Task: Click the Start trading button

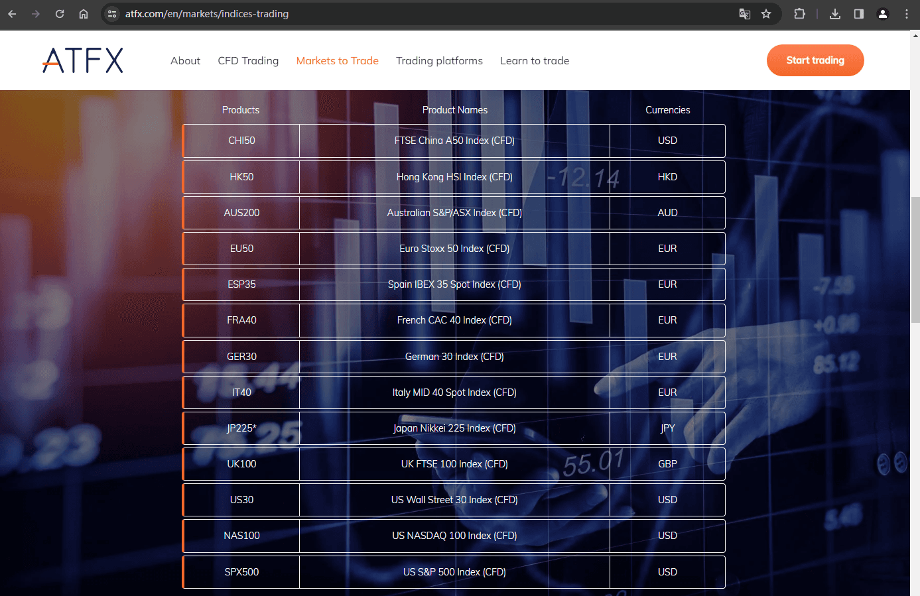Action: click(815, 60)
